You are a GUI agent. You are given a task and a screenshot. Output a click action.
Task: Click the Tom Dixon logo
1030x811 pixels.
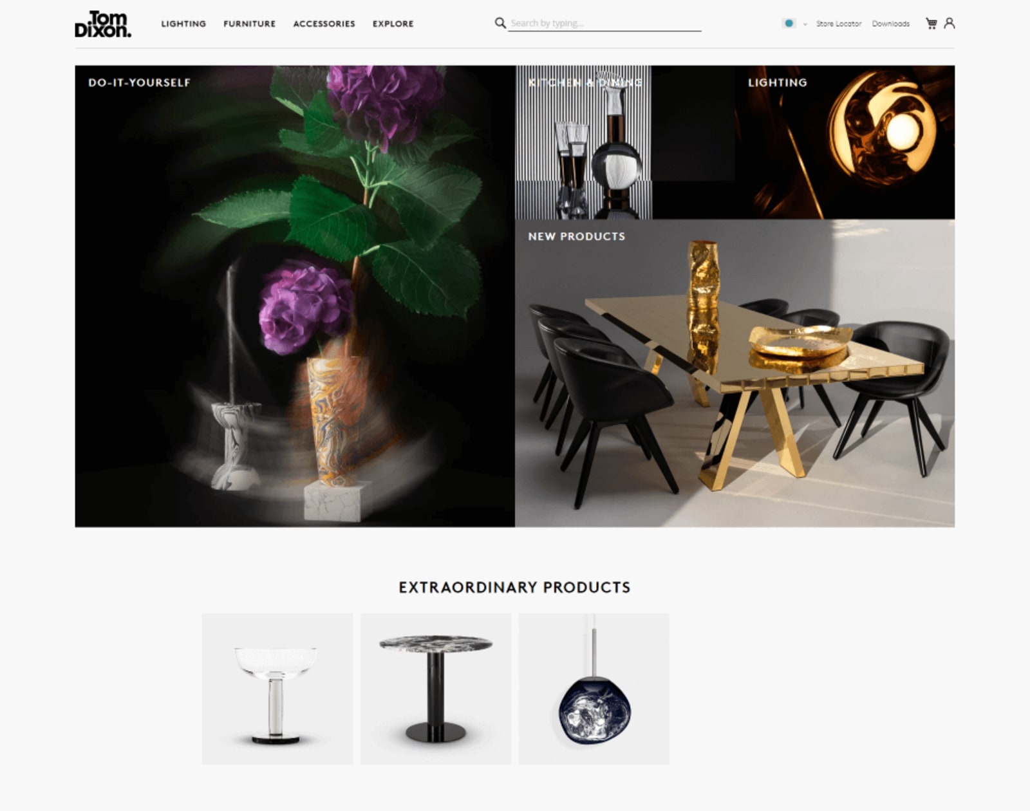pyautogui.click(x=103, y=24)
